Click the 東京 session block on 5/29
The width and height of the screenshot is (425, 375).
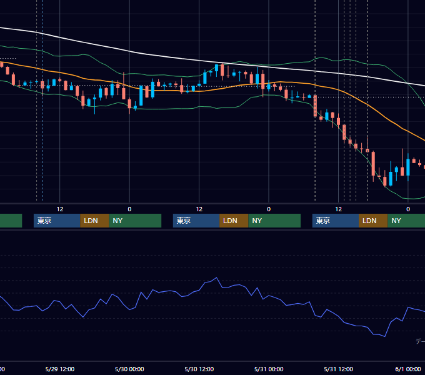point(57,221)
